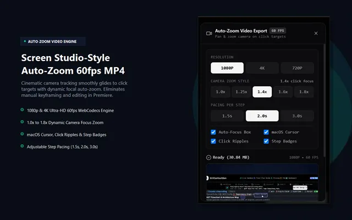Click the CAMERA ZOOM STYLE label
This screenshot has height=220, width=352.
click(230, 81)
